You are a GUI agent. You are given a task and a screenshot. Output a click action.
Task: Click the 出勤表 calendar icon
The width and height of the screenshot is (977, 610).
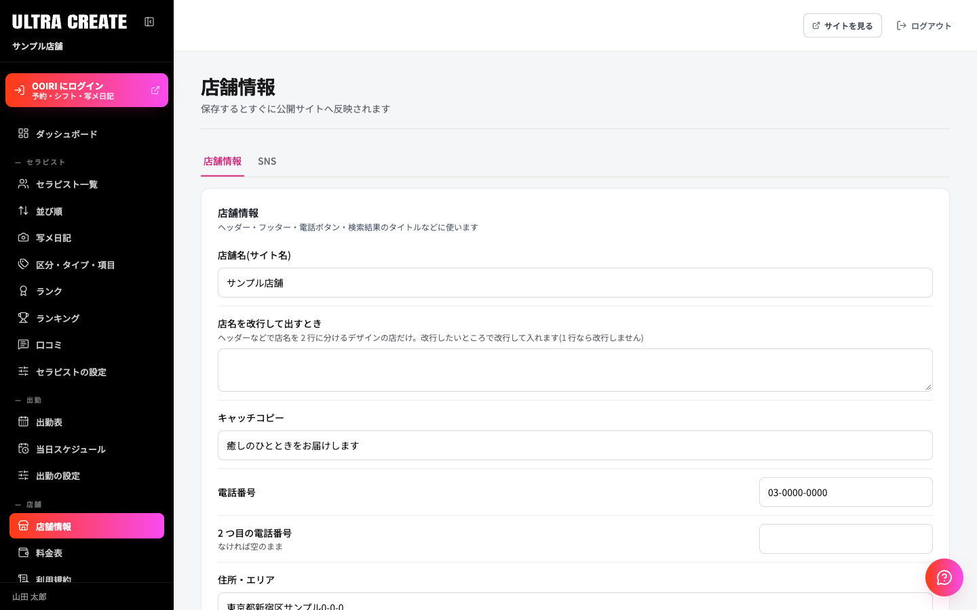(x=23, y=422)
